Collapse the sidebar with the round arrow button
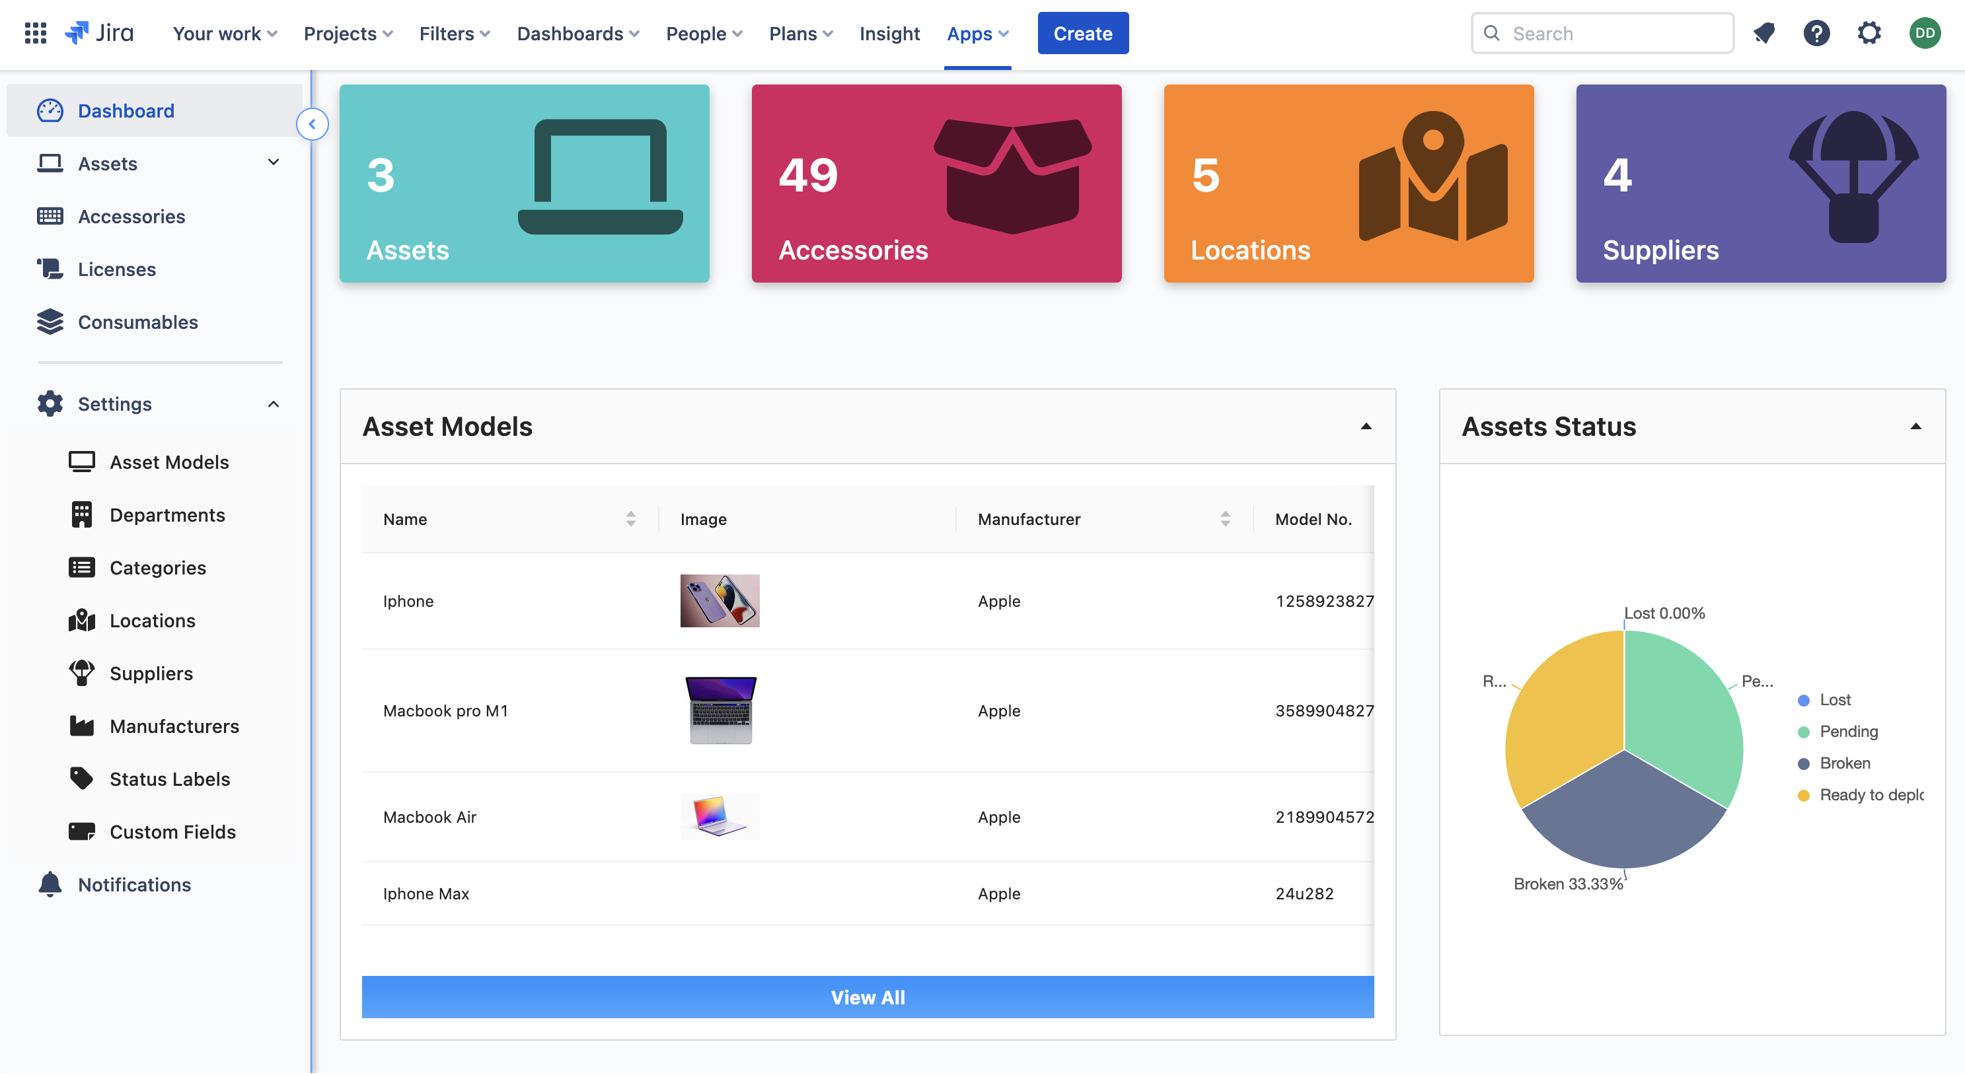The height and width of the screenshot is (1075, 1965). point(312,124)
